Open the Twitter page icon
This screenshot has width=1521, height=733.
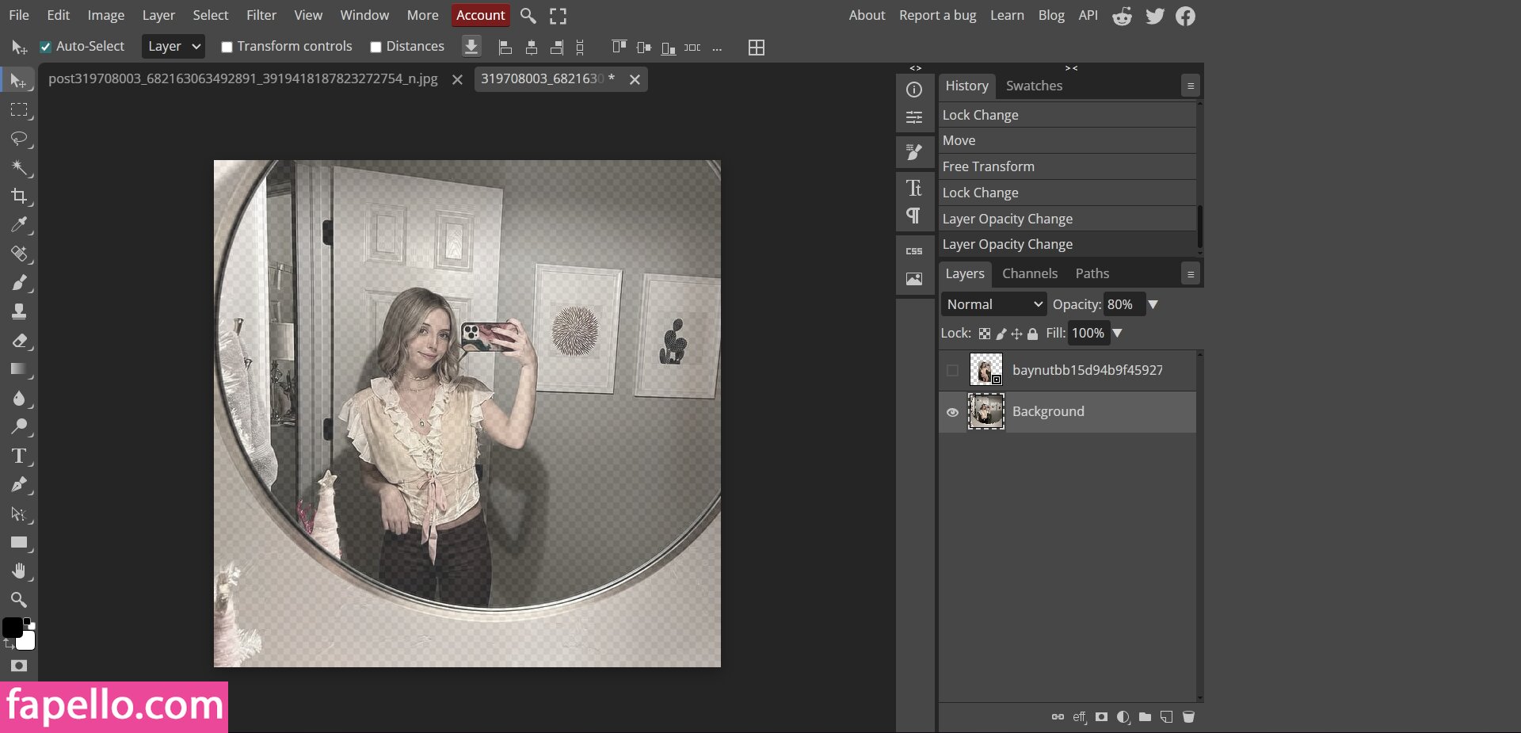click(x=1155, y=16)
